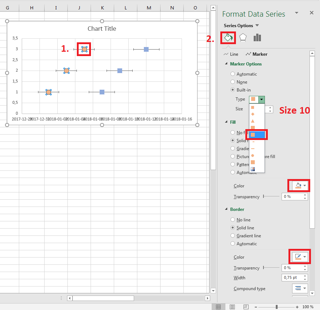
Task: Switch to Normal view in status bar
Action: pos(219,307)
